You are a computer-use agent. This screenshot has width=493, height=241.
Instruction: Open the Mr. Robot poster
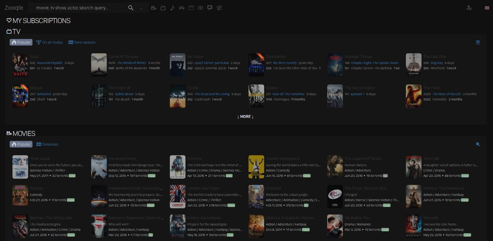tap(178, 65)
